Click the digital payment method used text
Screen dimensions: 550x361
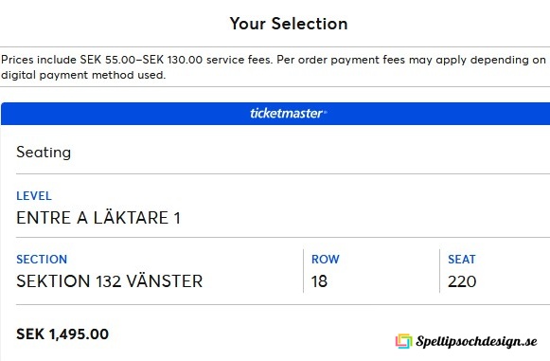coord(82,75)
